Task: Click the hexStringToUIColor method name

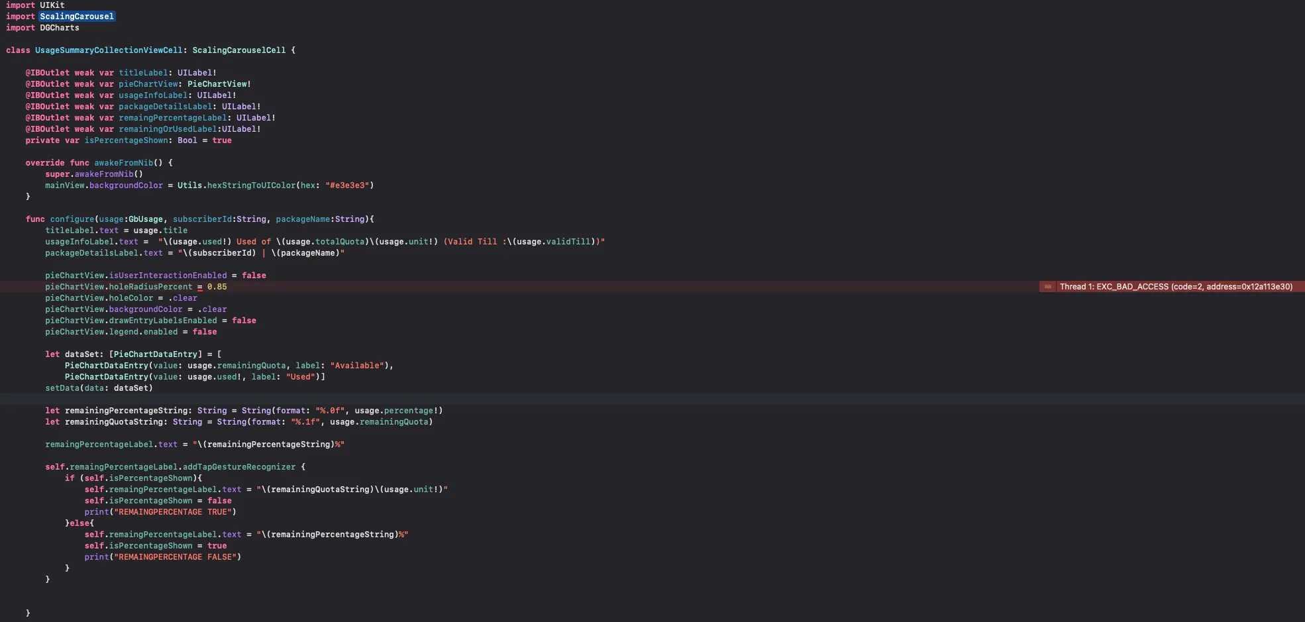Action: click(x=252, y=185)
